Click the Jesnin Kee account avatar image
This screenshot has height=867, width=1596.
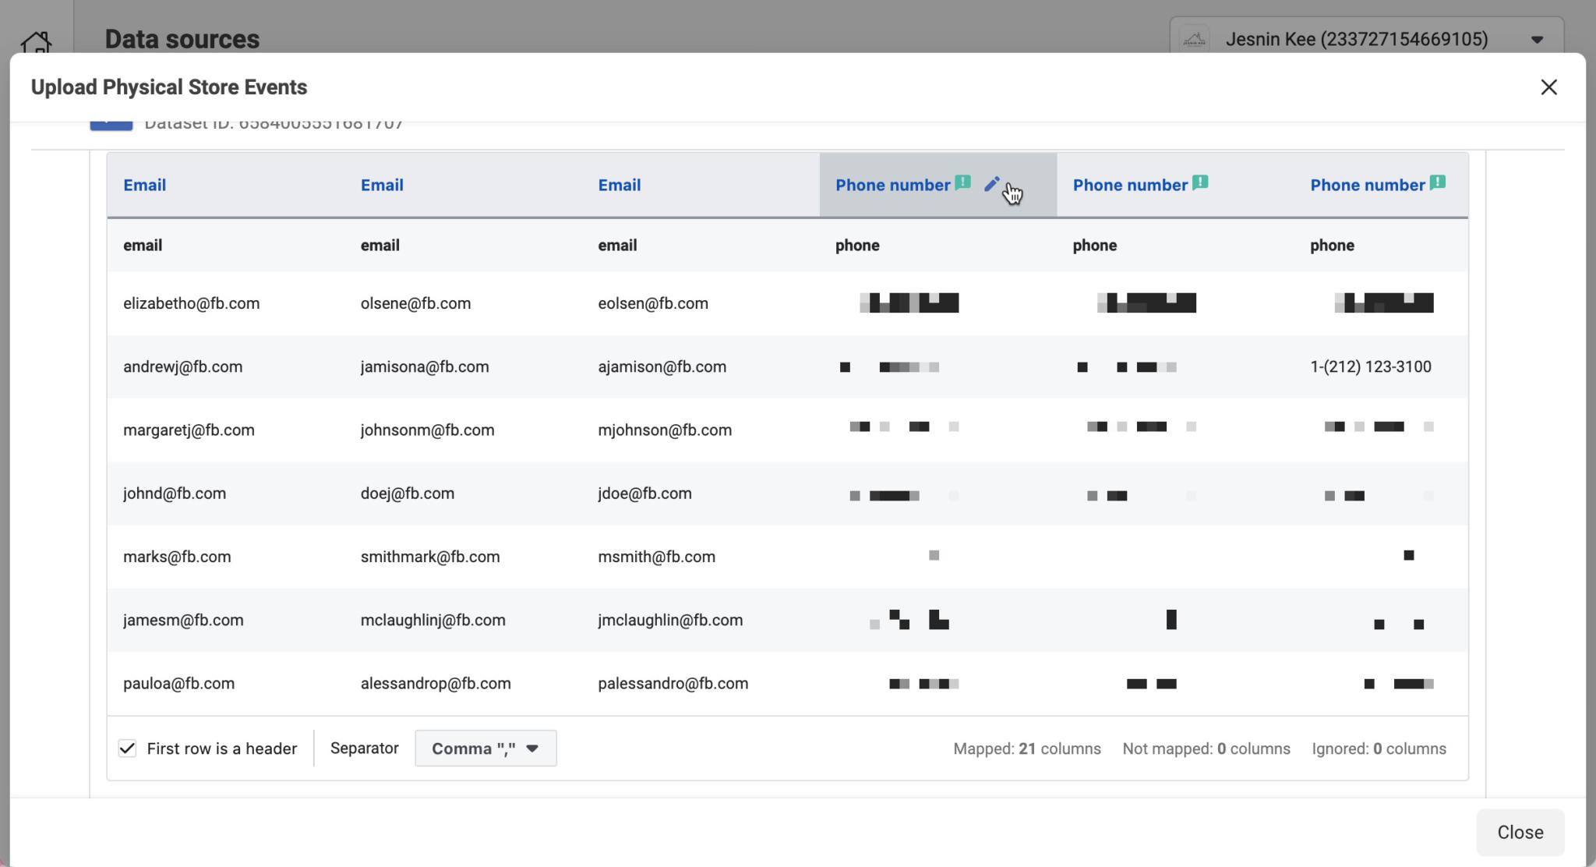coord(1193,38)
